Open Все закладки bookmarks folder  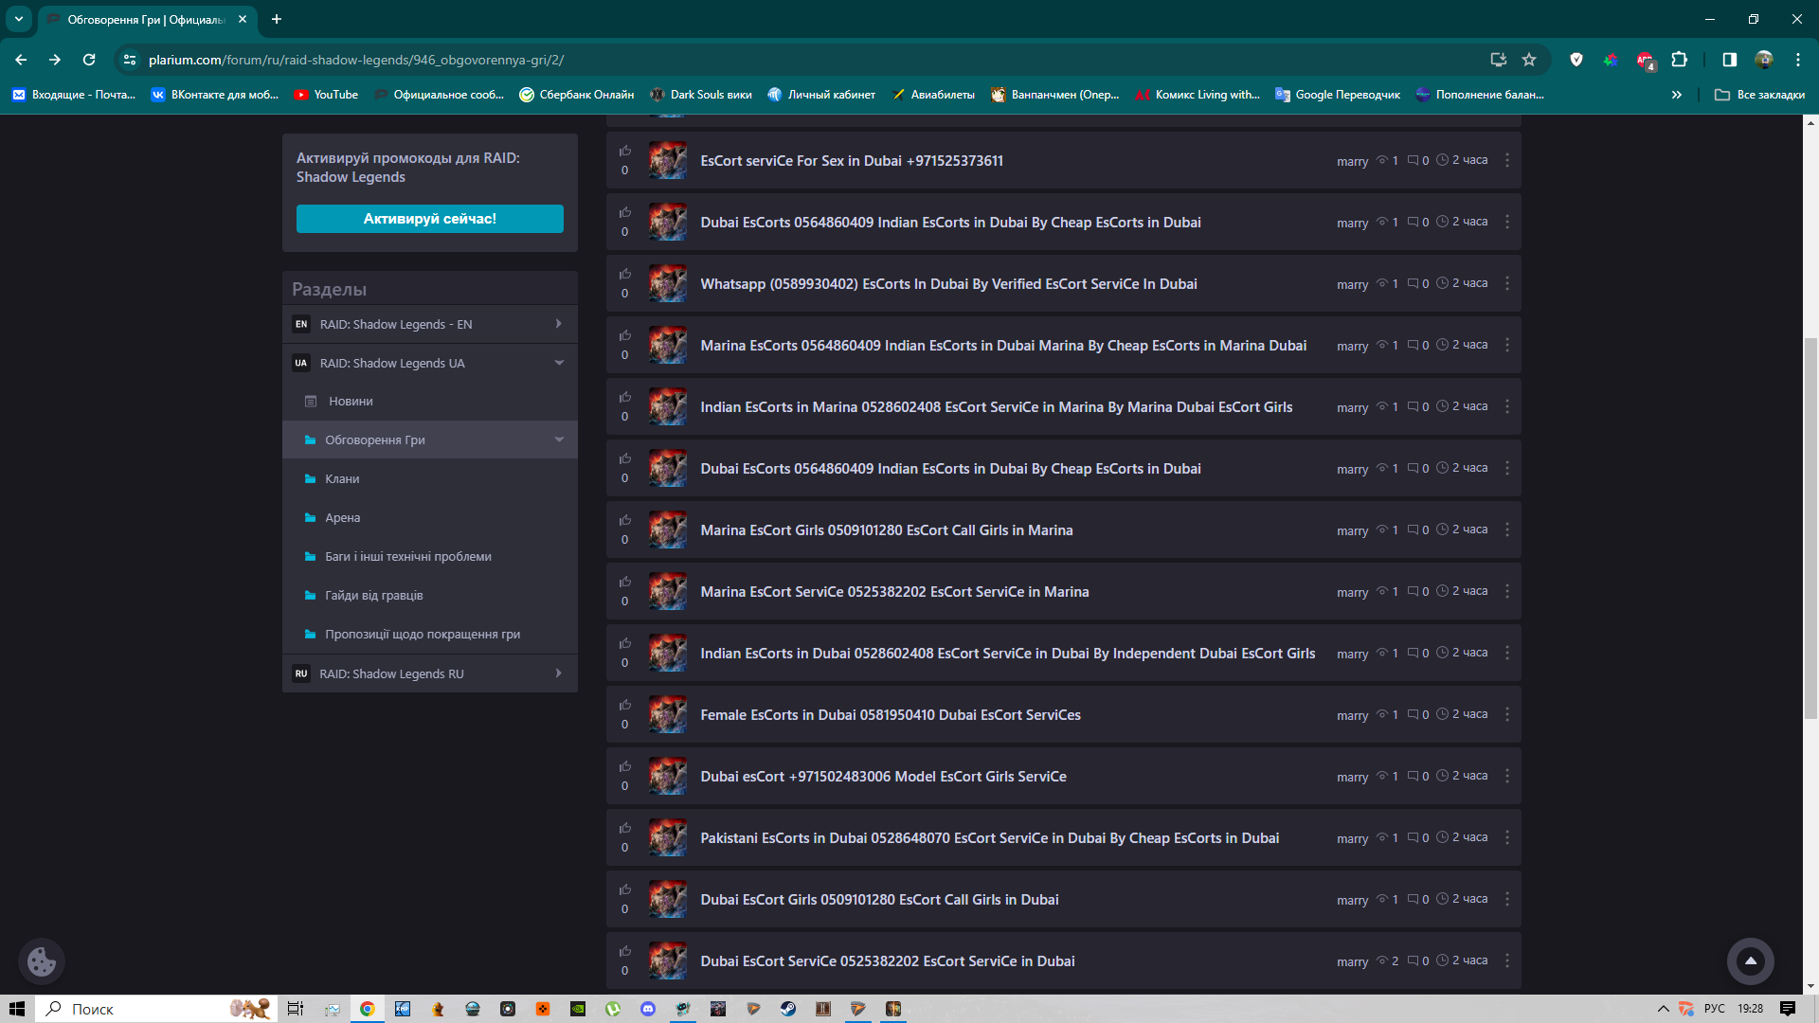point(1760,95)
